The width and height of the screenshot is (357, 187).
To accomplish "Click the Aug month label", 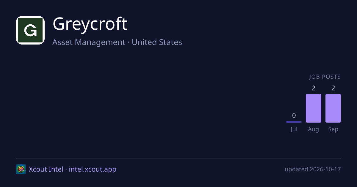I will pyautogui.click(x=314, y=129).
